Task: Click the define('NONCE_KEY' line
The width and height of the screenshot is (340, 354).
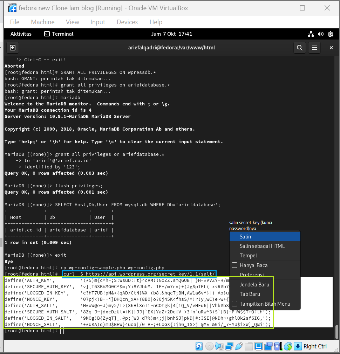Action: 117,299
